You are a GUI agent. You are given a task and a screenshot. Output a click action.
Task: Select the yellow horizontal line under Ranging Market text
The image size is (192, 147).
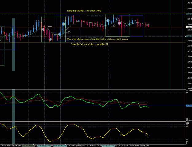[x=93, y=13]
